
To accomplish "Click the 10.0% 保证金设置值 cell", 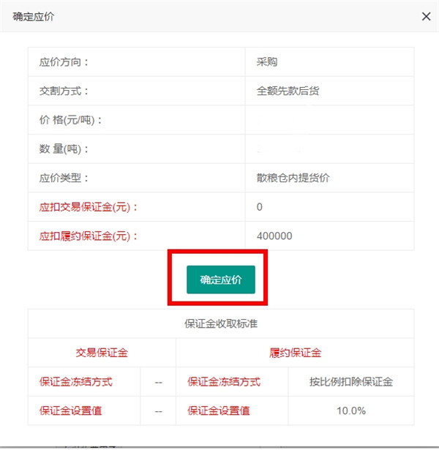I will click(x=351, y=410).
